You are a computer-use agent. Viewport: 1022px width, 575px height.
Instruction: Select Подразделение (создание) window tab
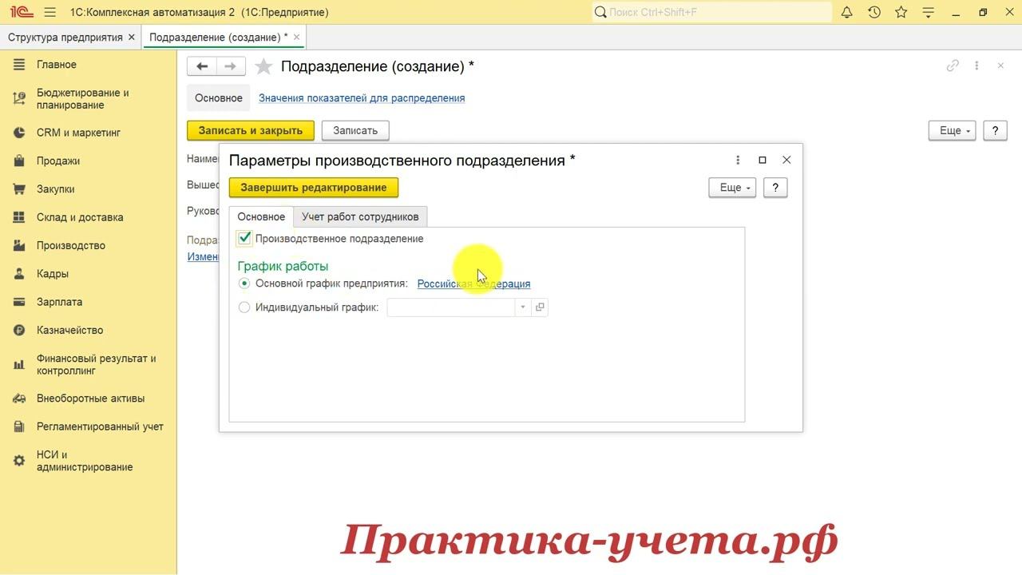tap(219, 38)
